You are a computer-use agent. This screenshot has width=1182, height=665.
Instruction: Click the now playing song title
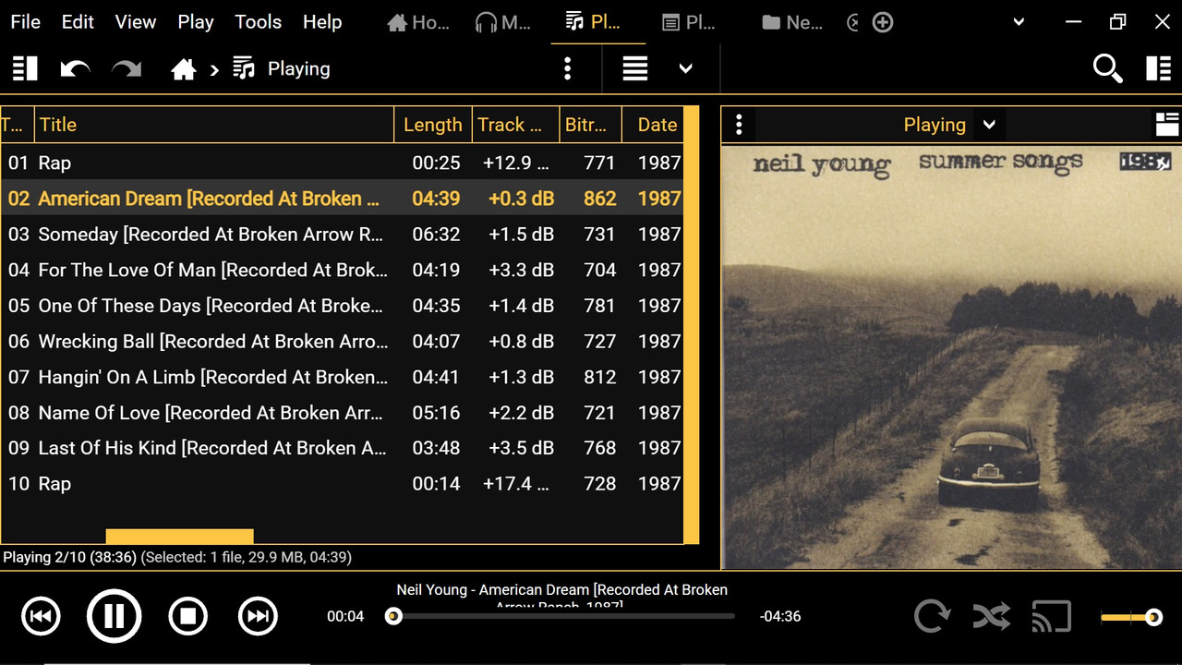coord(562,597)
